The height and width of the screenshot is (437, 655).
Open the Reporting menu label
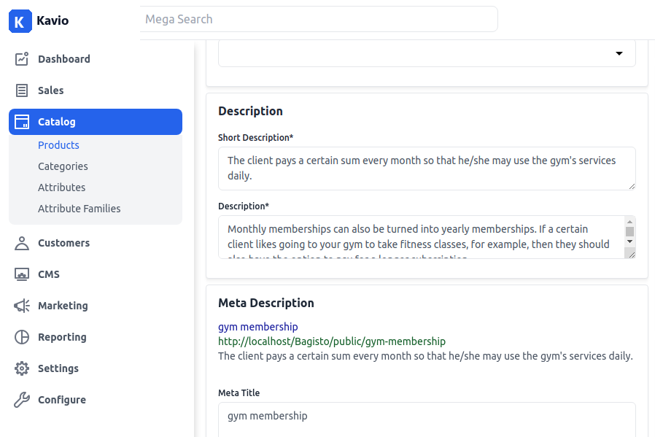pos(62,337)
